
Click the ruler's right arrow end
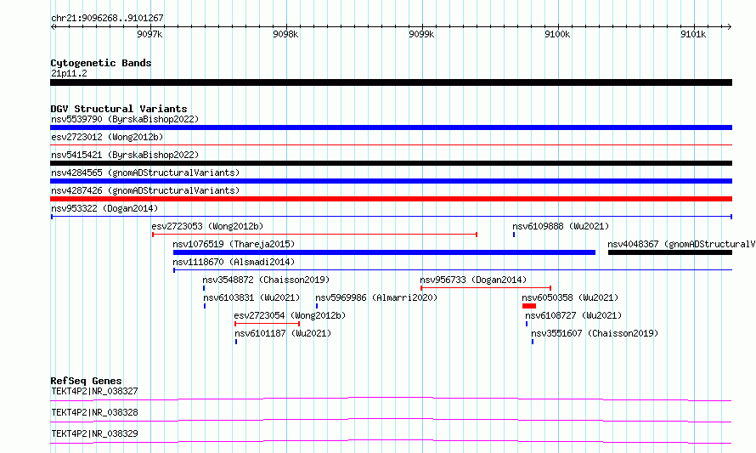pyautogui.click(x=730, y=26)
